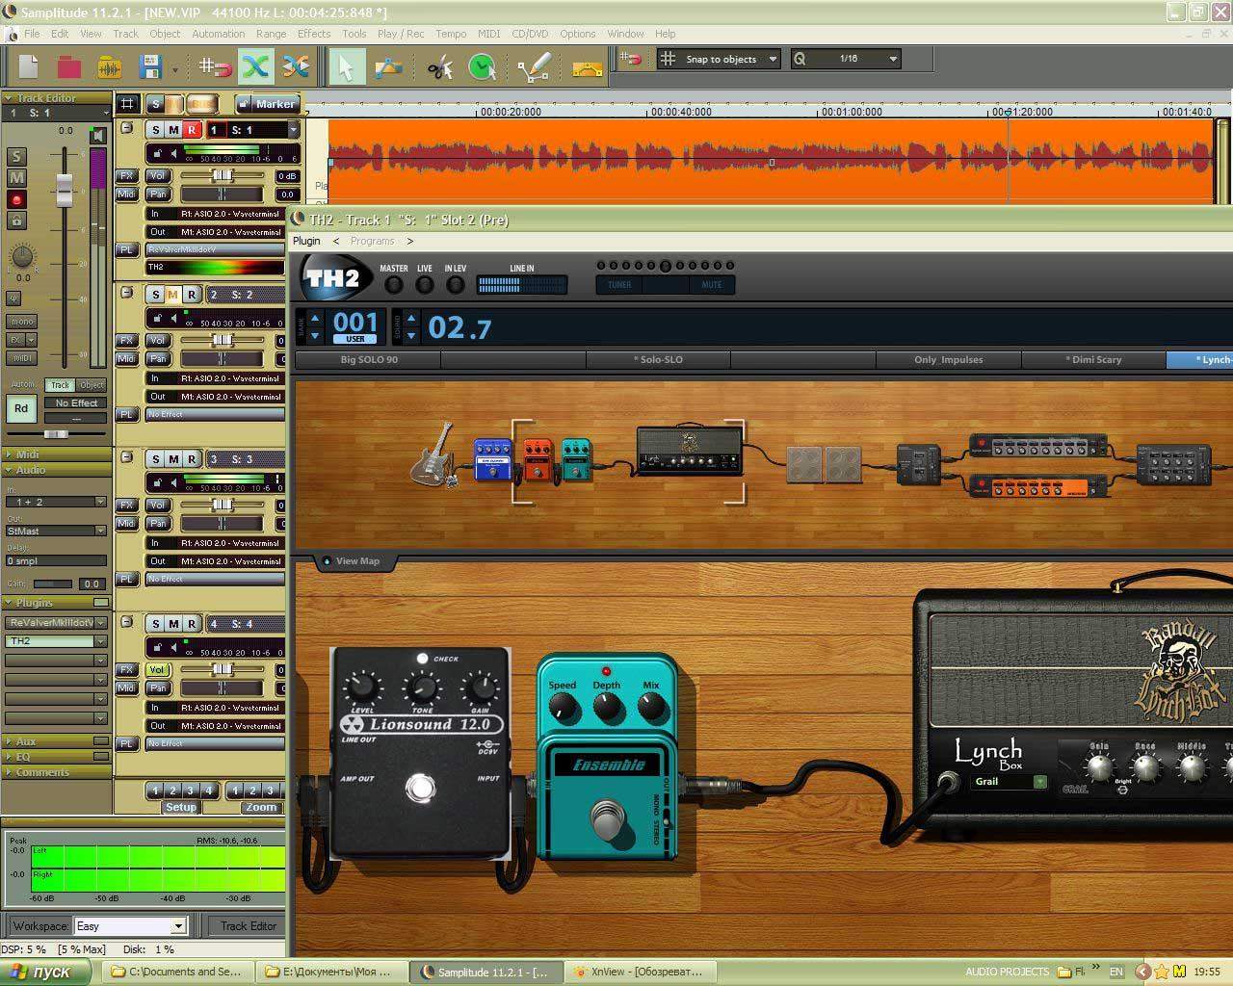Screen dimensions: 1233x986
Task: Click the lock icon next to Marker
Action: 243,104
